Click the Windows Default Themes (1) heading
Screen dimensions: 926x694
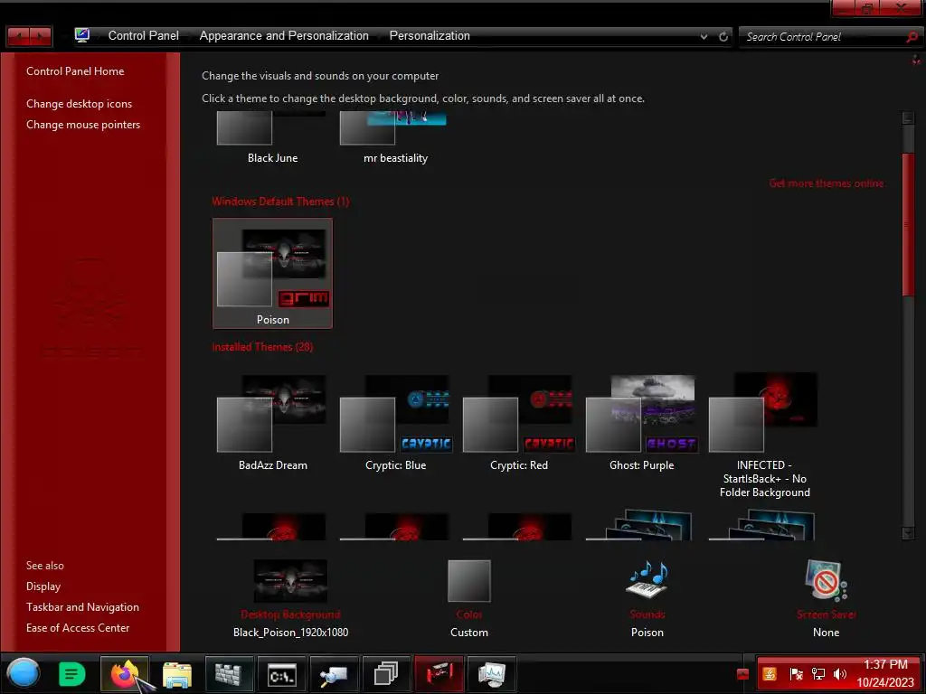280,202
